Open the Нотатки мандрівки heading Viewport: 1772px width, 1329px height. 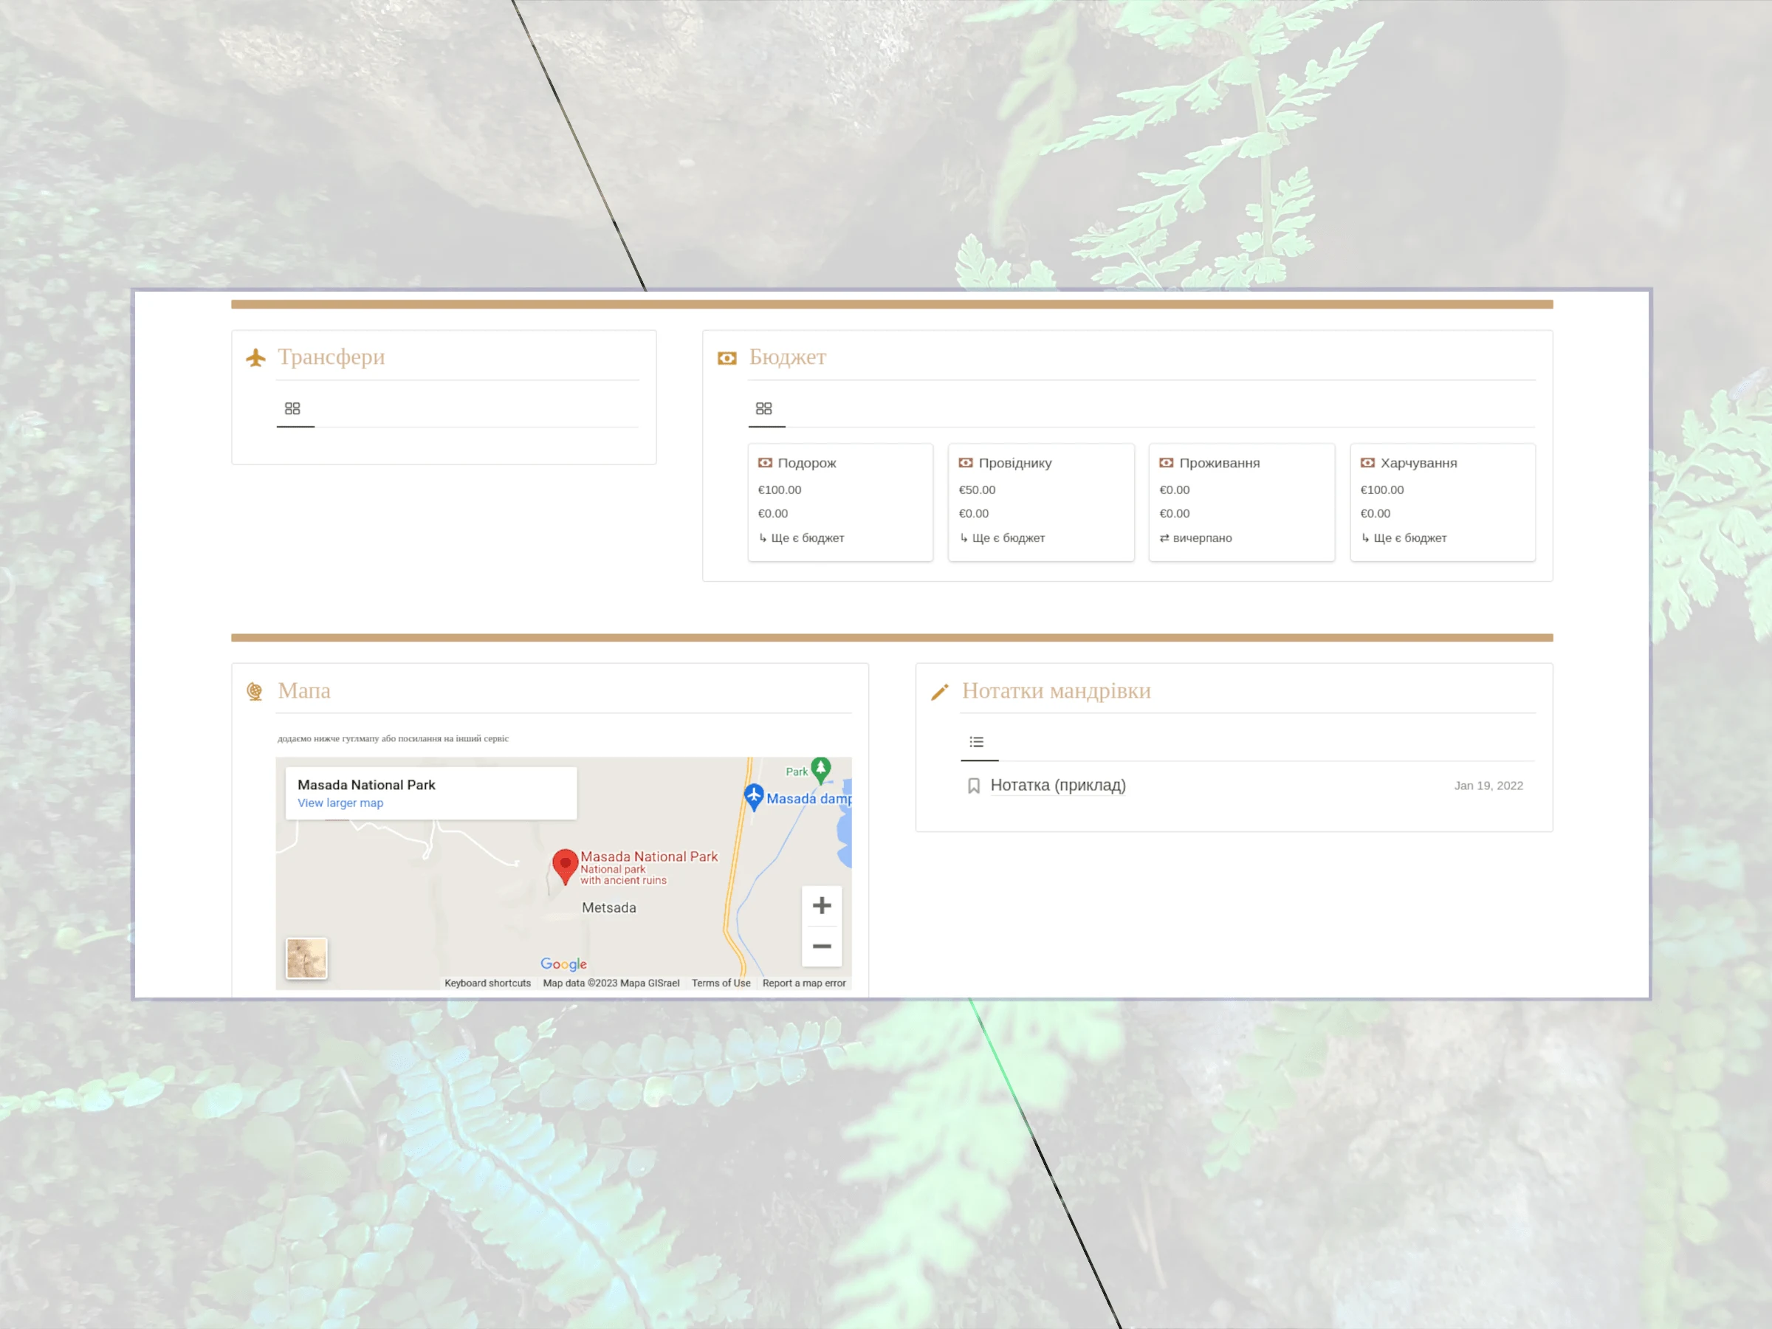pyautogui.click(x=1057, y=690)
